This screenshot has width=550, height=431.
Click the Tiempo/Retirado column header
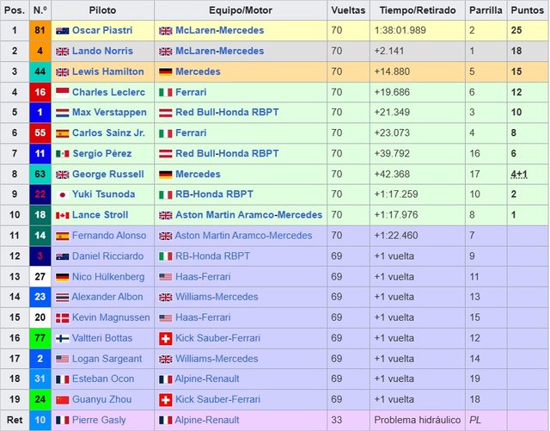[x=418, y=10]
